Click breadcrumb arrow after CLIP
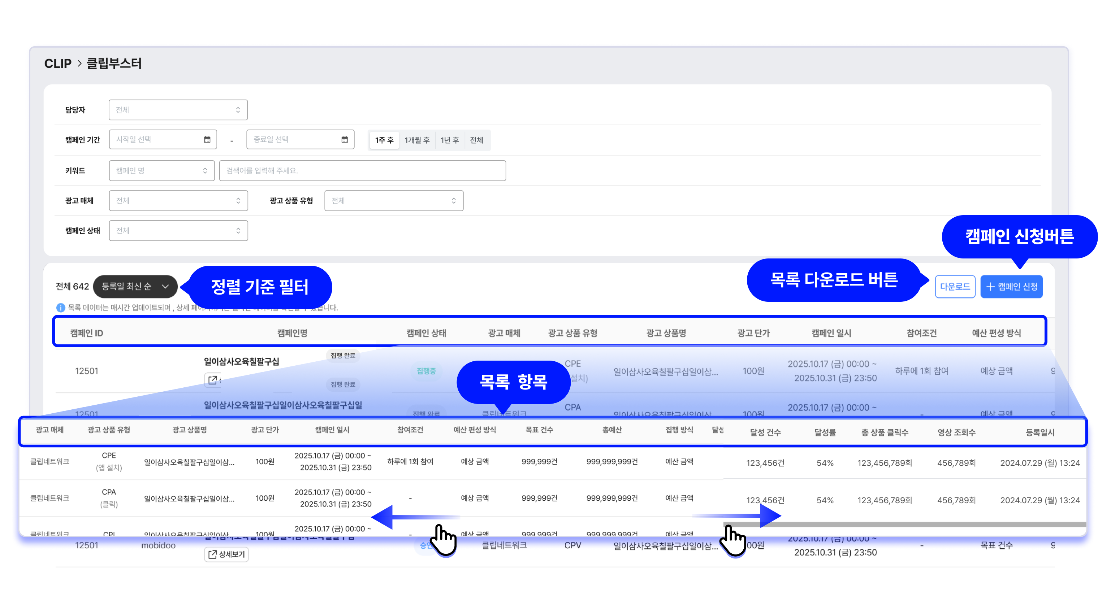The height and width of the screenshot is (605, 1098). (79, 64)
